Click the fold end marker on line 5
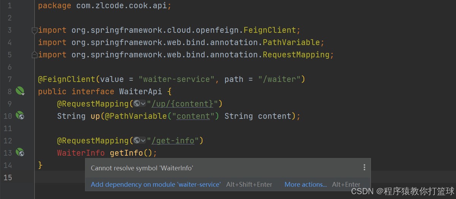 (35, 55)
